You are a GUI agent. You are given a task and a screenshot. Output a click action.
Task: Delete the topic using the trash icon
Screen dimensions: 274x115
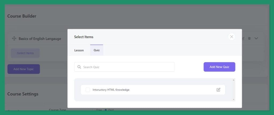[x=249, y=39]
